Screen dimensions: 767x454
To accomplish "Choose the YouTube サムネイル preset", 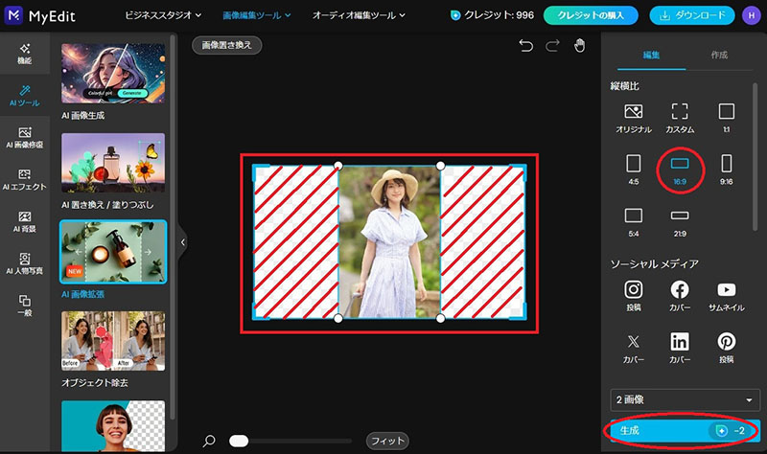I will [x=727, y=296].
